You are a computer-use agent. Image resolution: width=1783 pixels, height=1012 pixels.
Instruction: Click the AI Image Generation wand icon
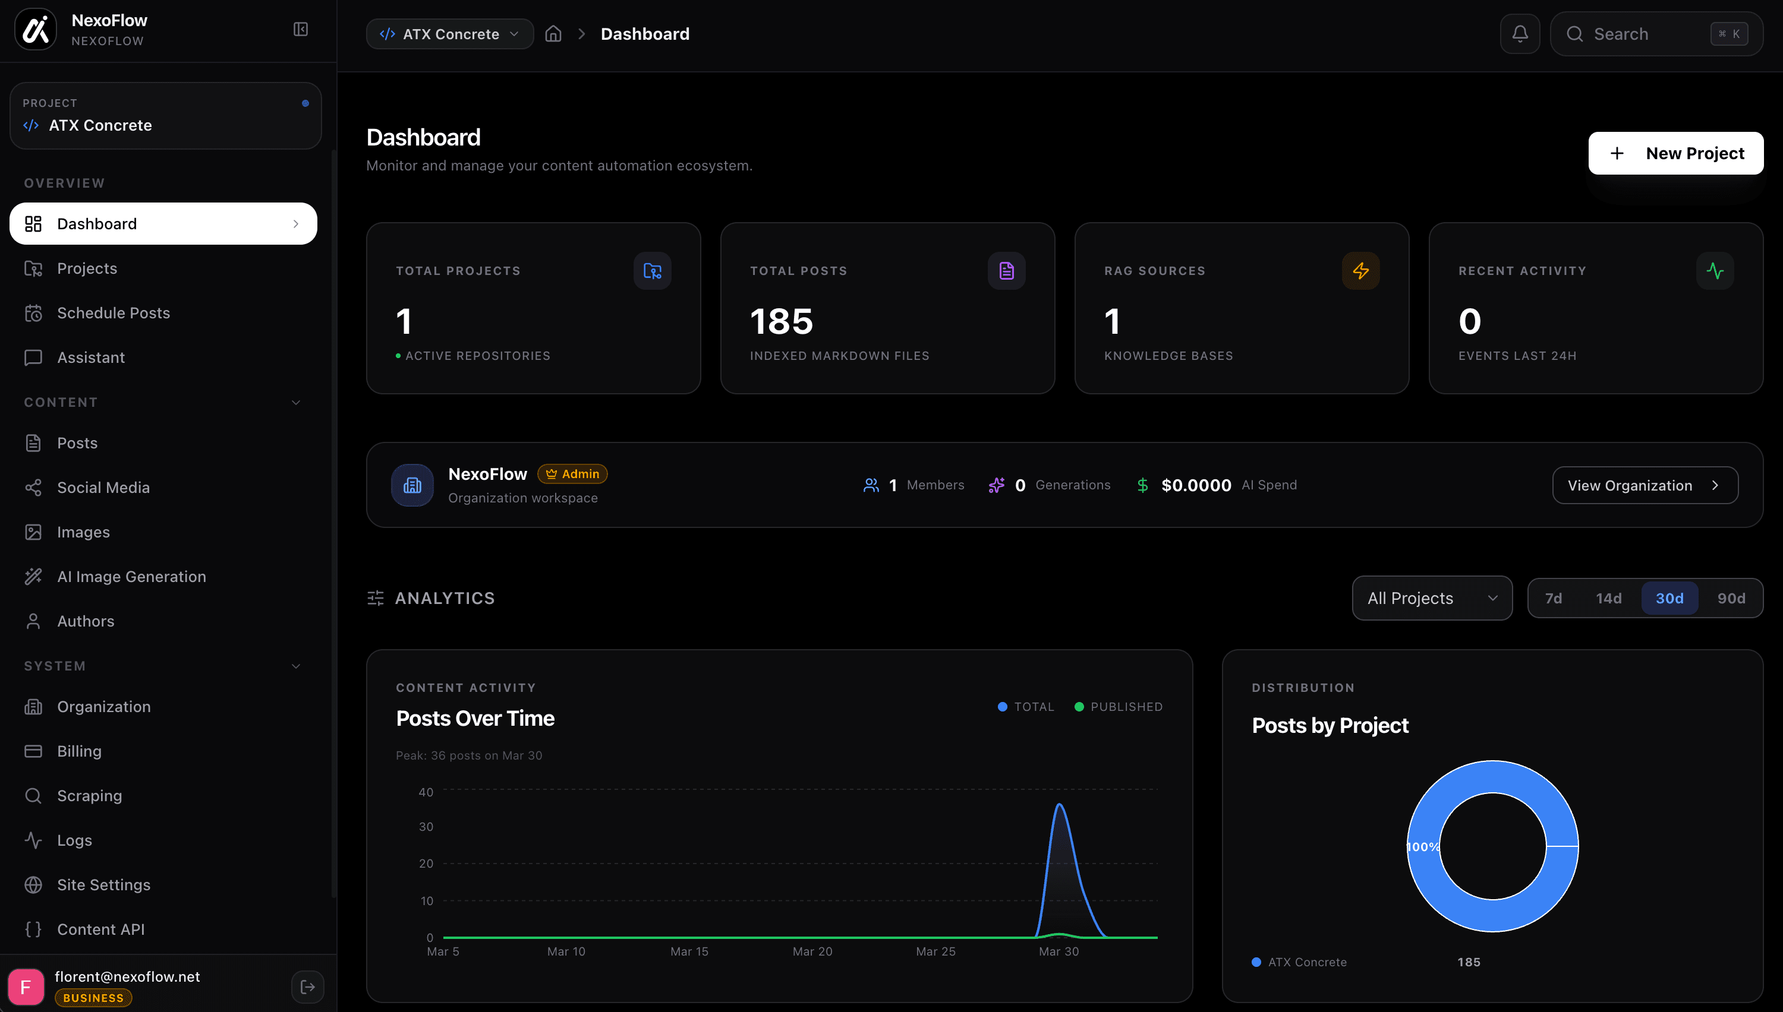(x=34, y=576)
